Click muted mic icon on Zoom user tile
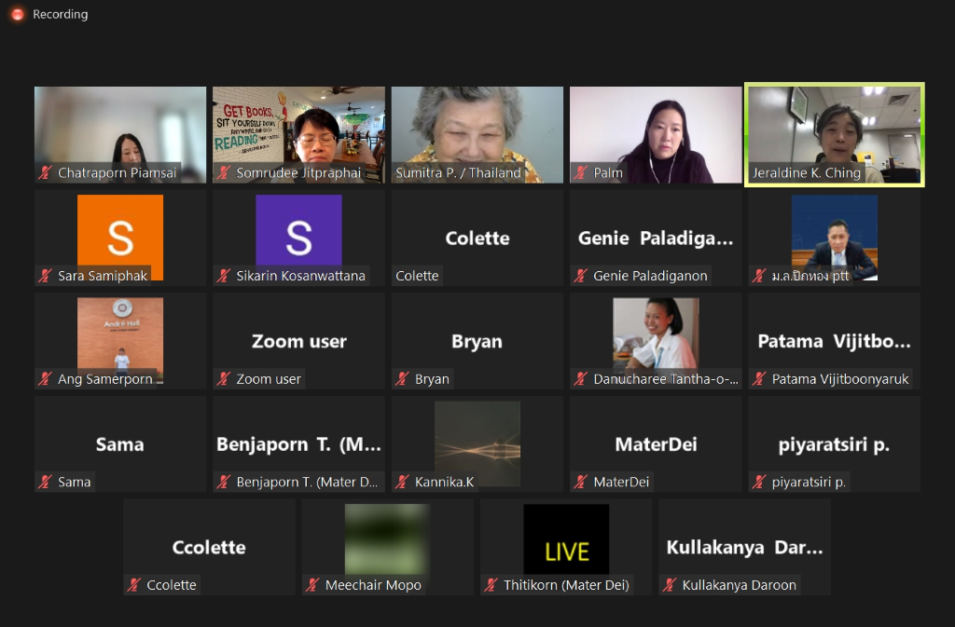Image resolution: width=955 pixels, height=627 pixels. point(224,379)
